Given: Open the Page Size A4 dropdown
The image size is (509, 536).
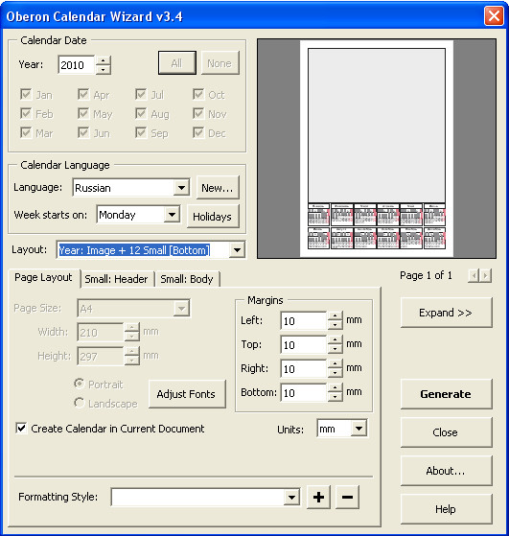Looking at the screenshot, I should tap(181, 309).
